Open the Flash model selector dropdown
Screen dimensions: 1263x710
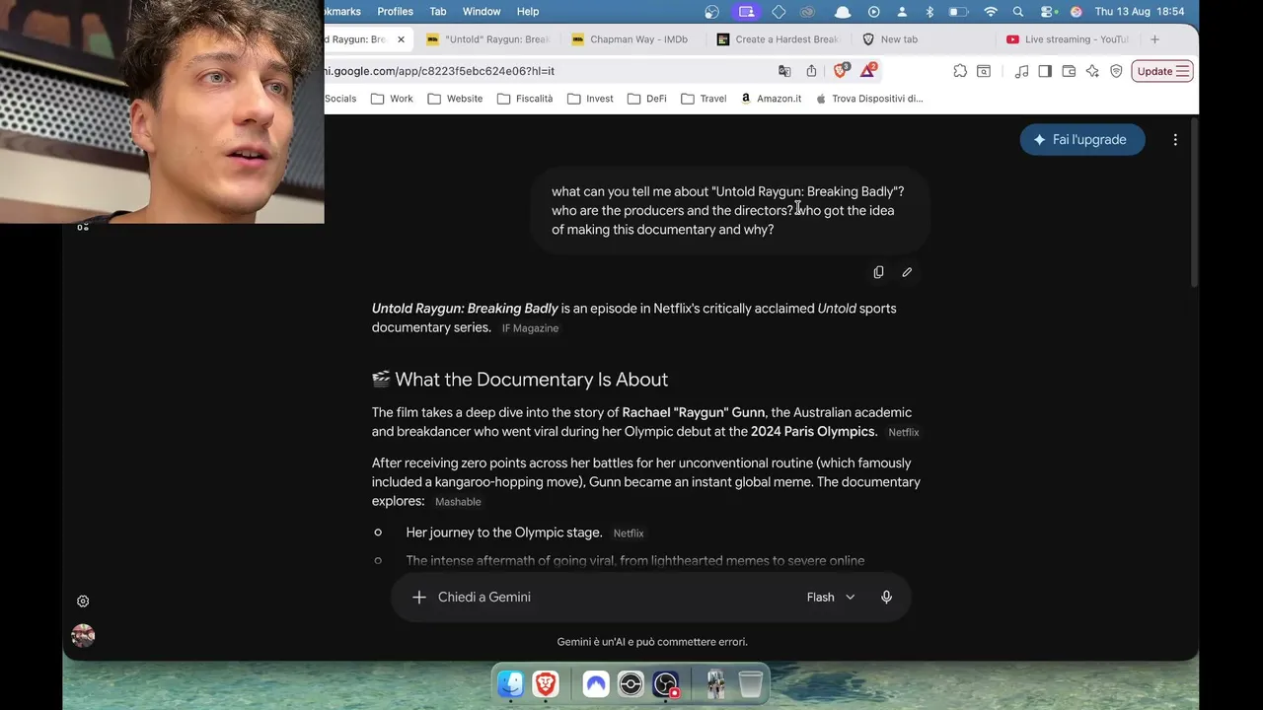[x=831, y=597]
